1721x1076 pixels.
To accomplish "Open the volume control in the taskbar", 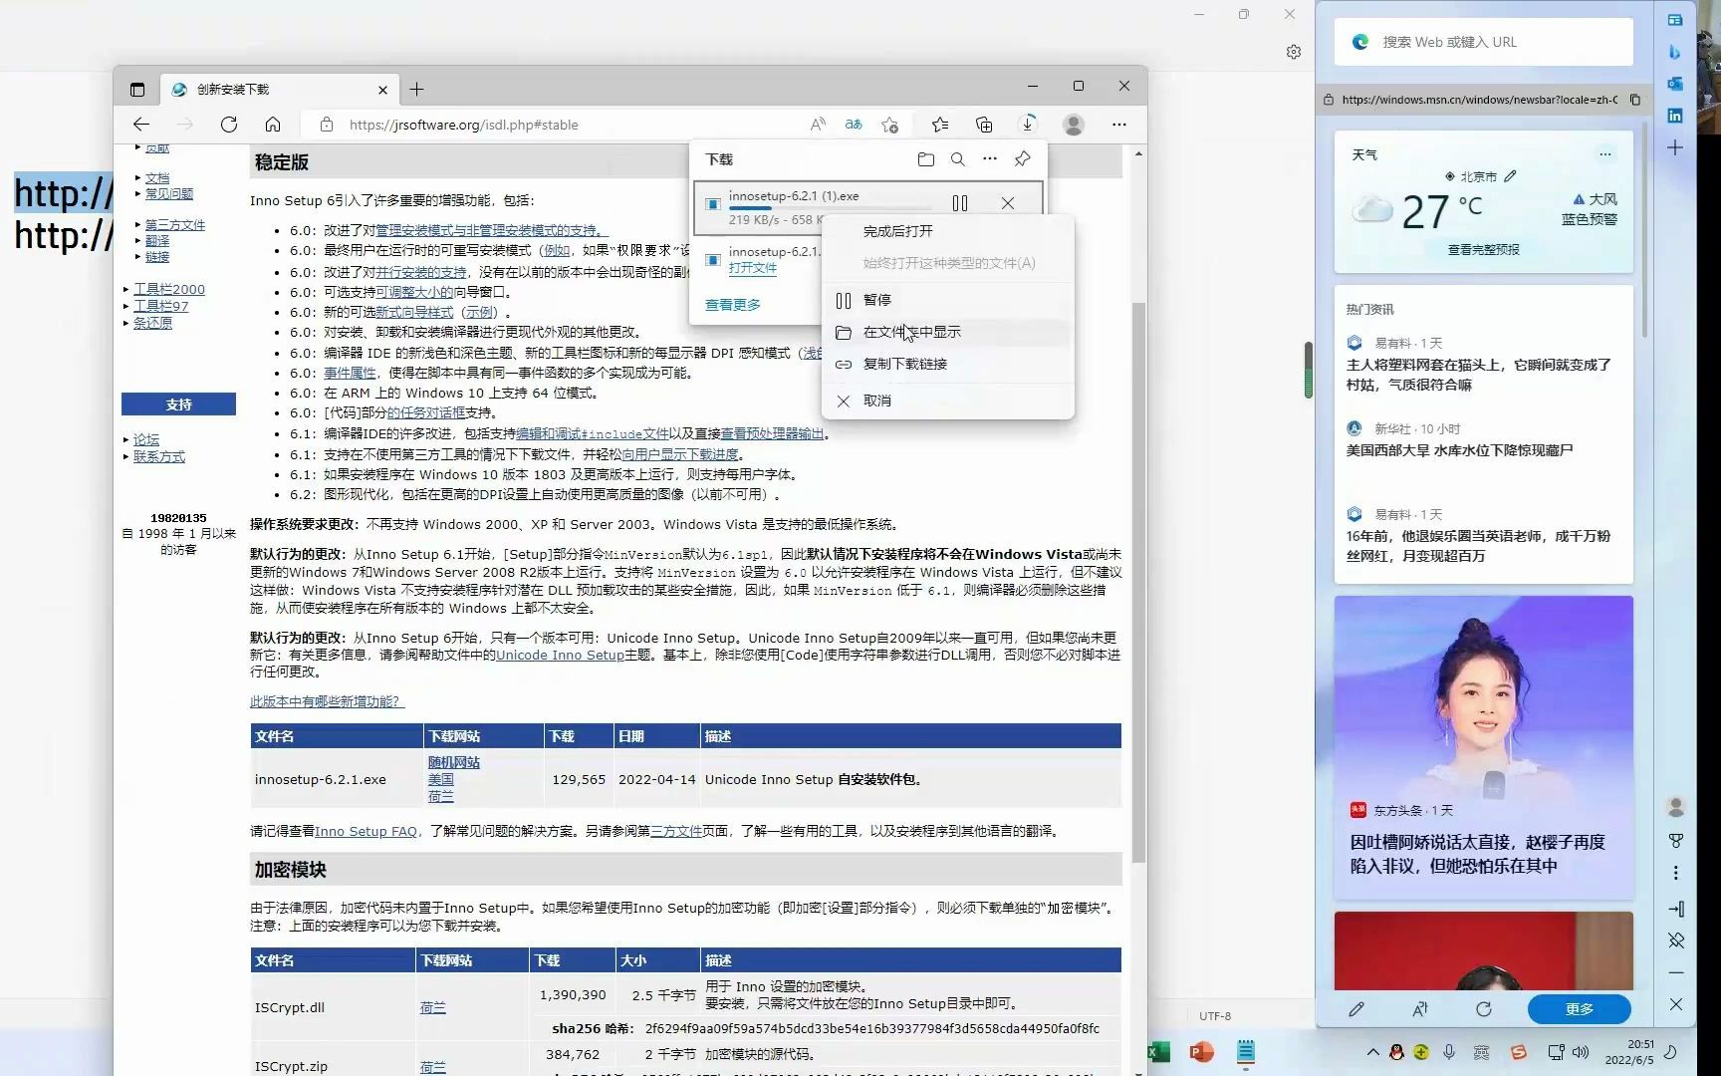I will pyautogui.click(x=1581, y=1052).
